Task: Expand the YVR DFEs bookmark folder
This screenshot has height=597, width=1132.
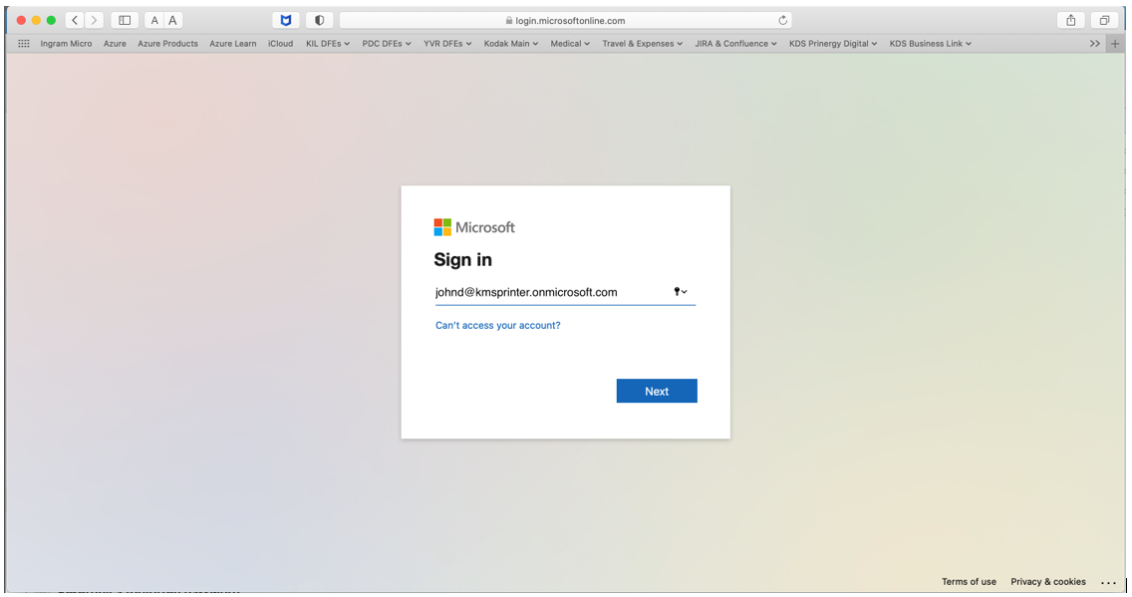Action: [447, 43]
